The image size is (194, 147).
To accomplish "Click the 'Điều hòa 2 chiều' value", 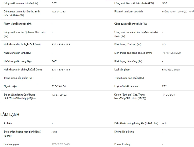I will pos(171,70).
